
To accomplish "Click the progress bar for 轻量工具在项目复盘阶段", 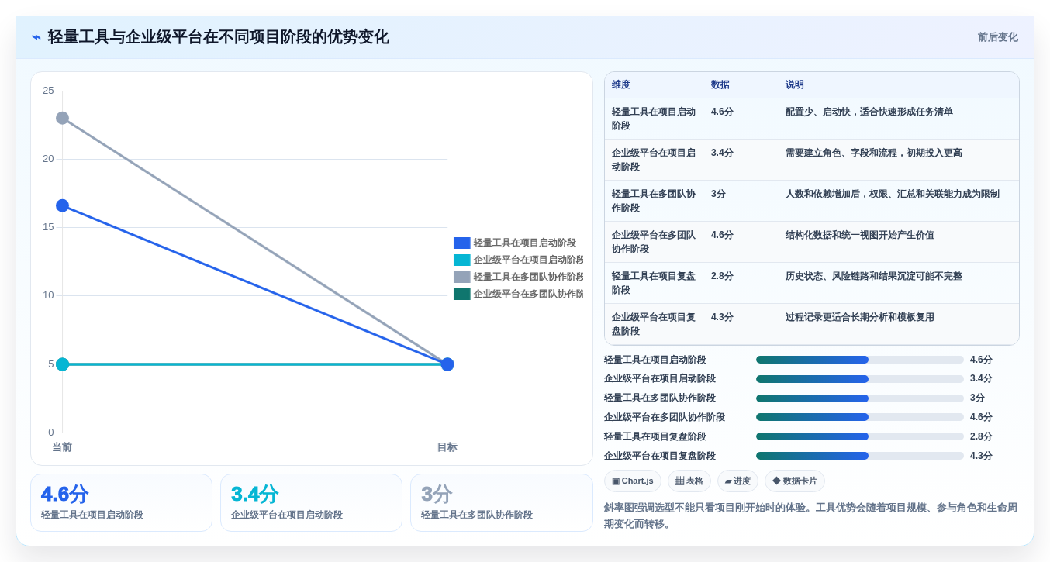I will tap(860, 436).
